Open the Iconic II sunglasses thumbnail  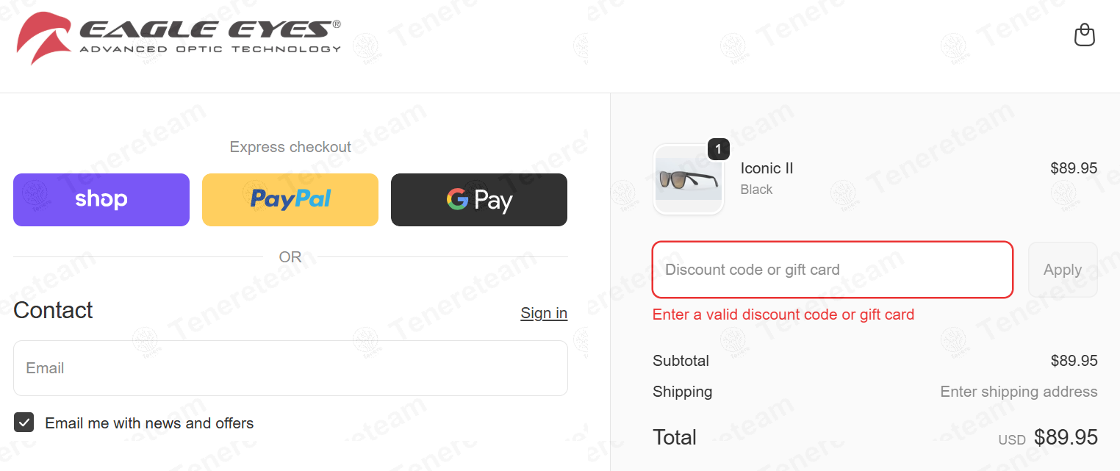click(x=689, y=179)
